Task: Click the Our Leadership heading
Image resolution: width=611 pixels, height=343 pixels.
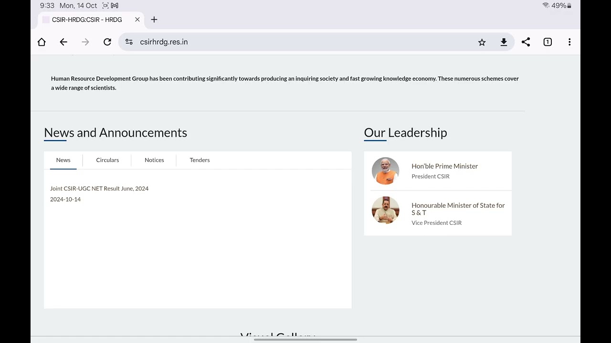Action: click(405, 132)
